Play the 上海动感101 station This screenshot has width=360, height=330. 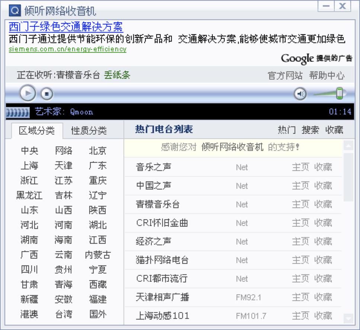163,316
